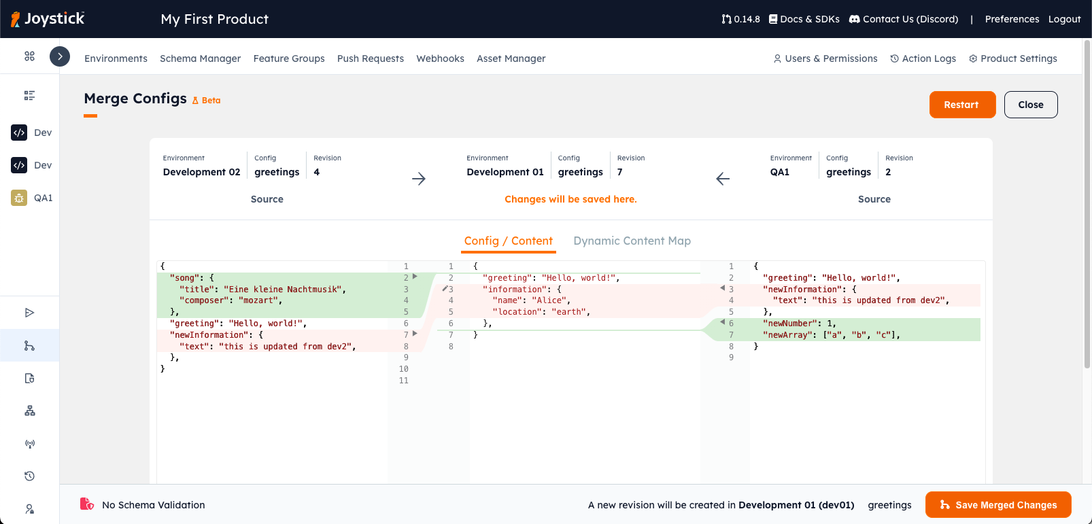Expand the sidebar with the chevron button
Image resolution: width=1092 pixels, height=524 pixels.
tap(60, 56)
